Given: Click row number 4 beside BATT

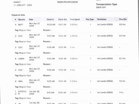Looking at the screenshot, I should [x=16, y=25].
